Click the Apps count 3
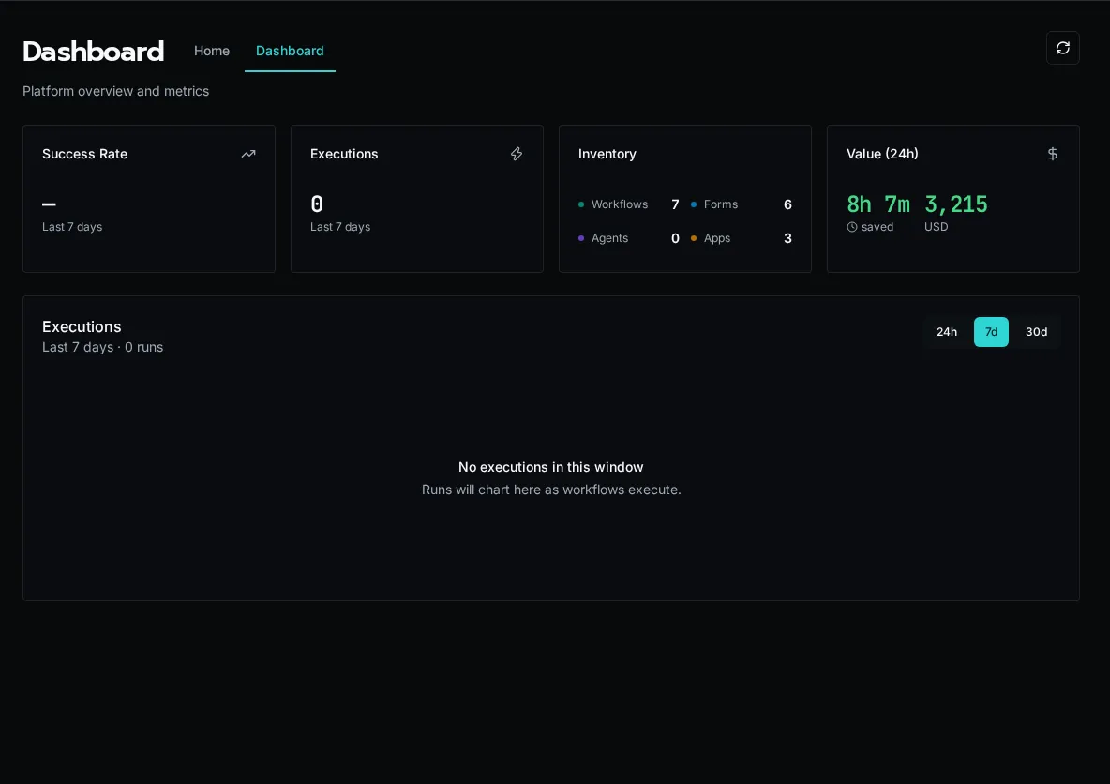Viewport: 1110px width, 784px height. tap(787, 238)
